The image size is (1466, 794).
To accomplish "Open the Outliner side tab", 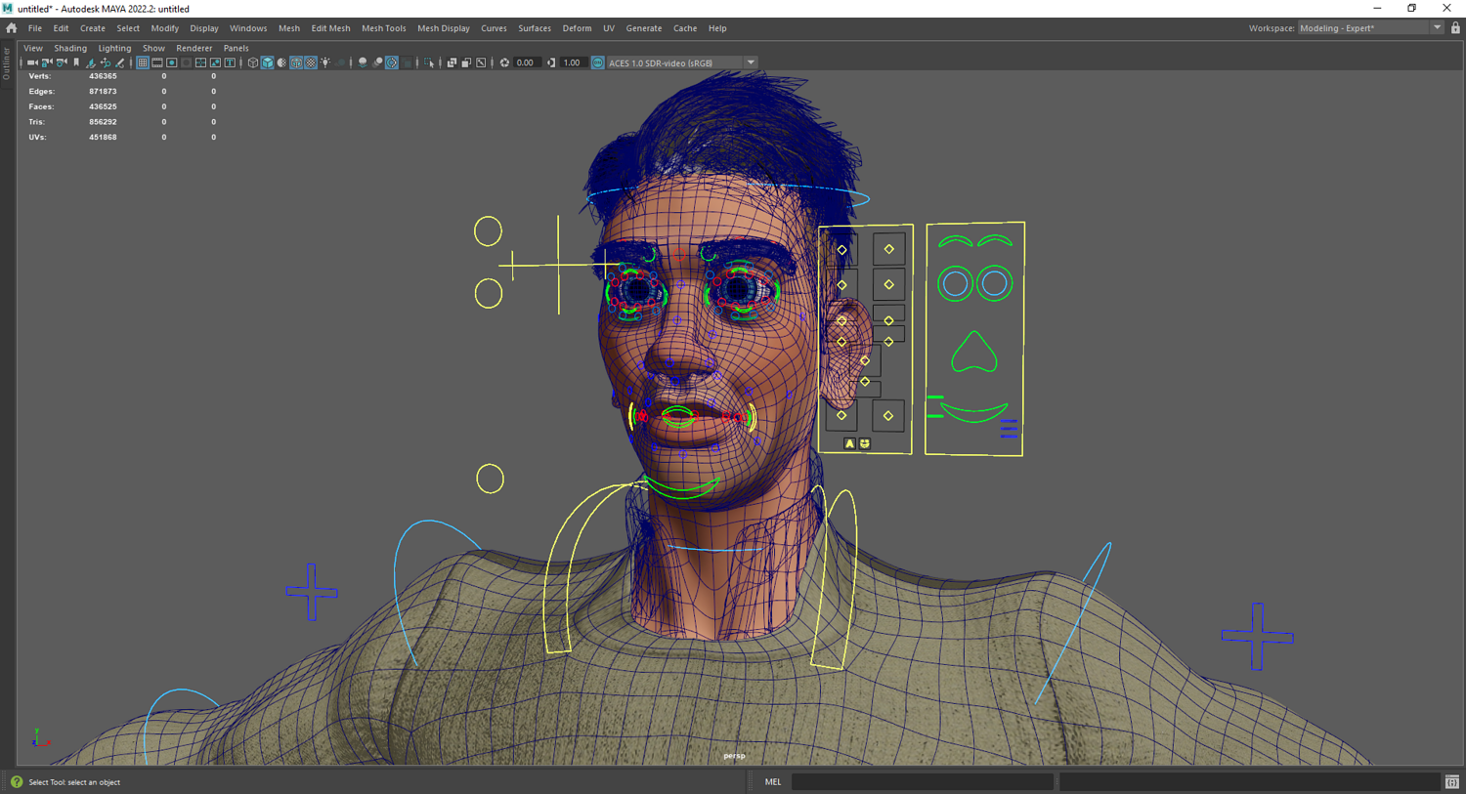I will 7,63.
